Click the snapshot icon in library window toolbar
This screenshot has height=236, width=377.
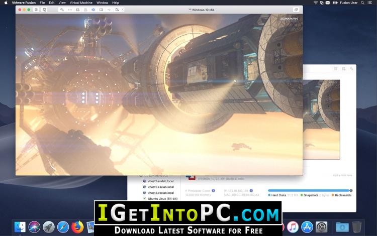(344, 69)
